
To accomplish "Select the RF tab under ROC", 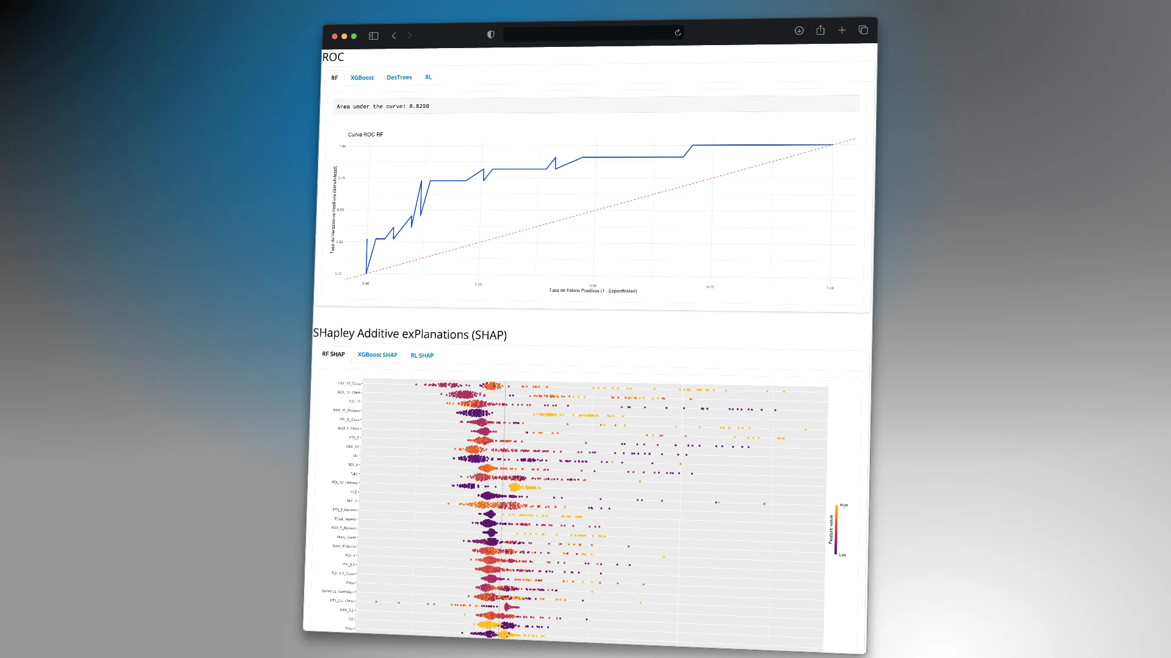I will pos(334,77).
